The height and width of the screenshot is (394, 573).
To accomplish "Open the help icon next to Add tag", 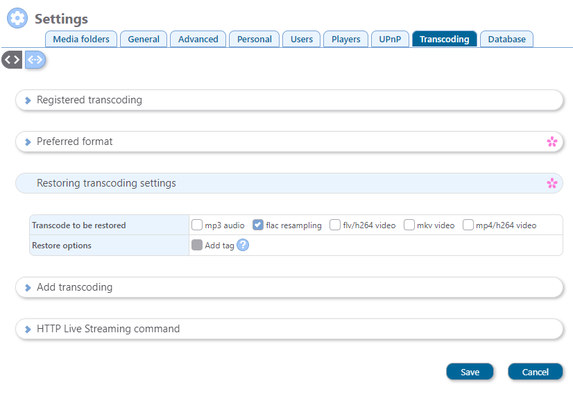I will tap(243, 245).
